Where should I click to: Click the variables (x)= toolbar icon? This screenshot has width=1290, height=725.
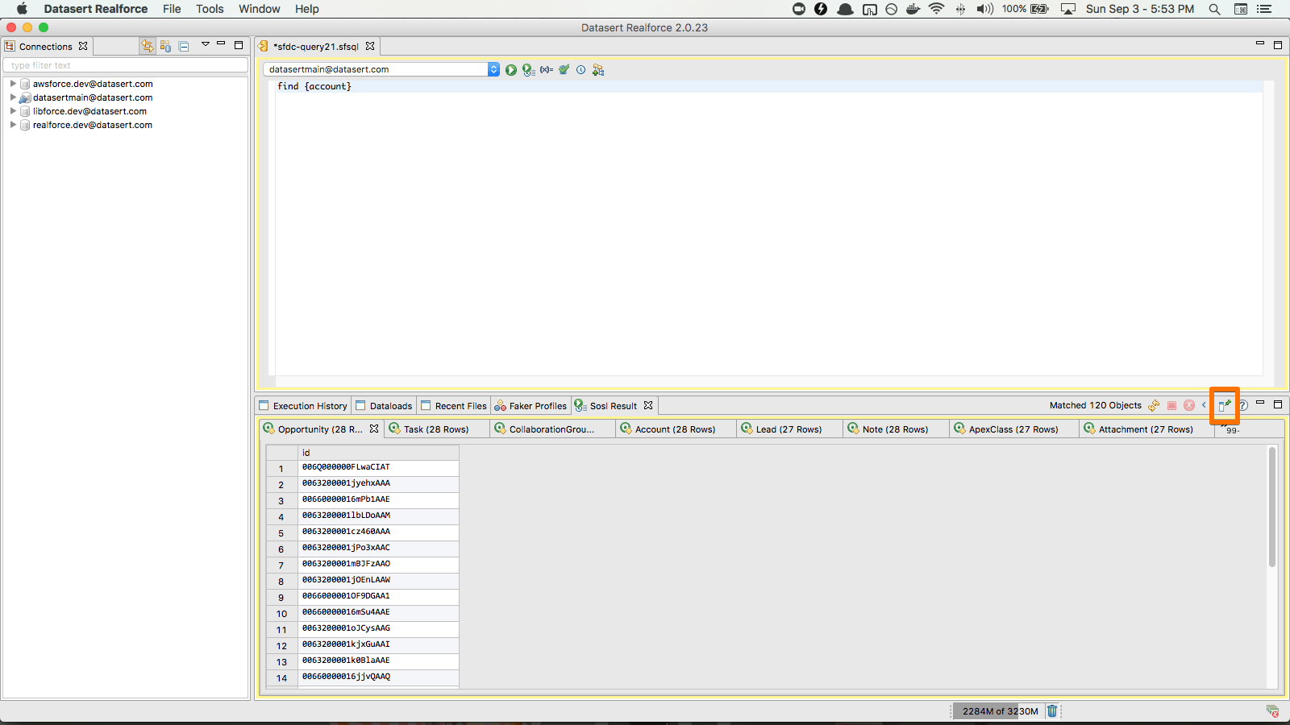tap(547, 70)
